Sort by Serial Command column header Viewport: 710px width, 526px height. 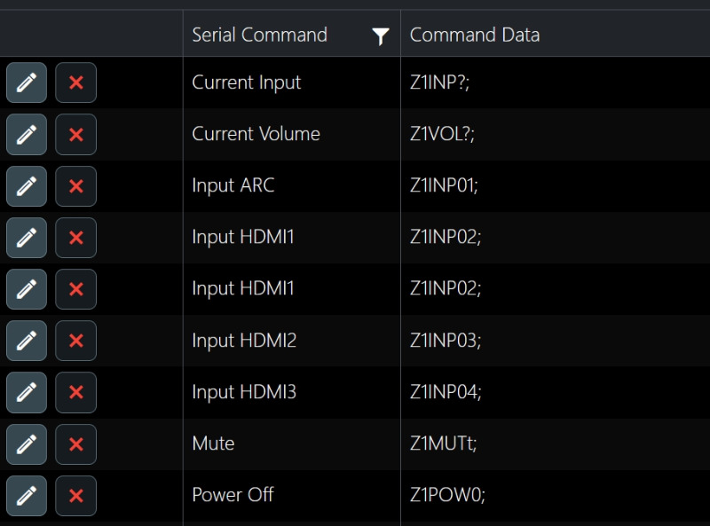[x=259, y=35]
